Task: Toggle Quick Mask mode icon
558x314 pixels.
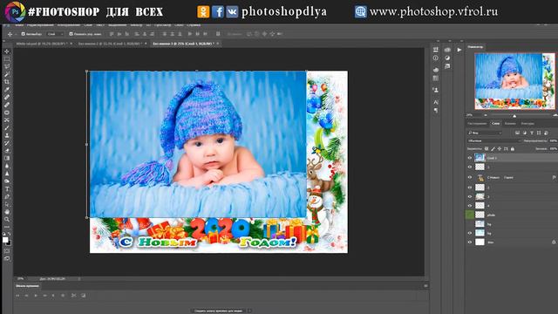Action: click(x=7, y=251)
